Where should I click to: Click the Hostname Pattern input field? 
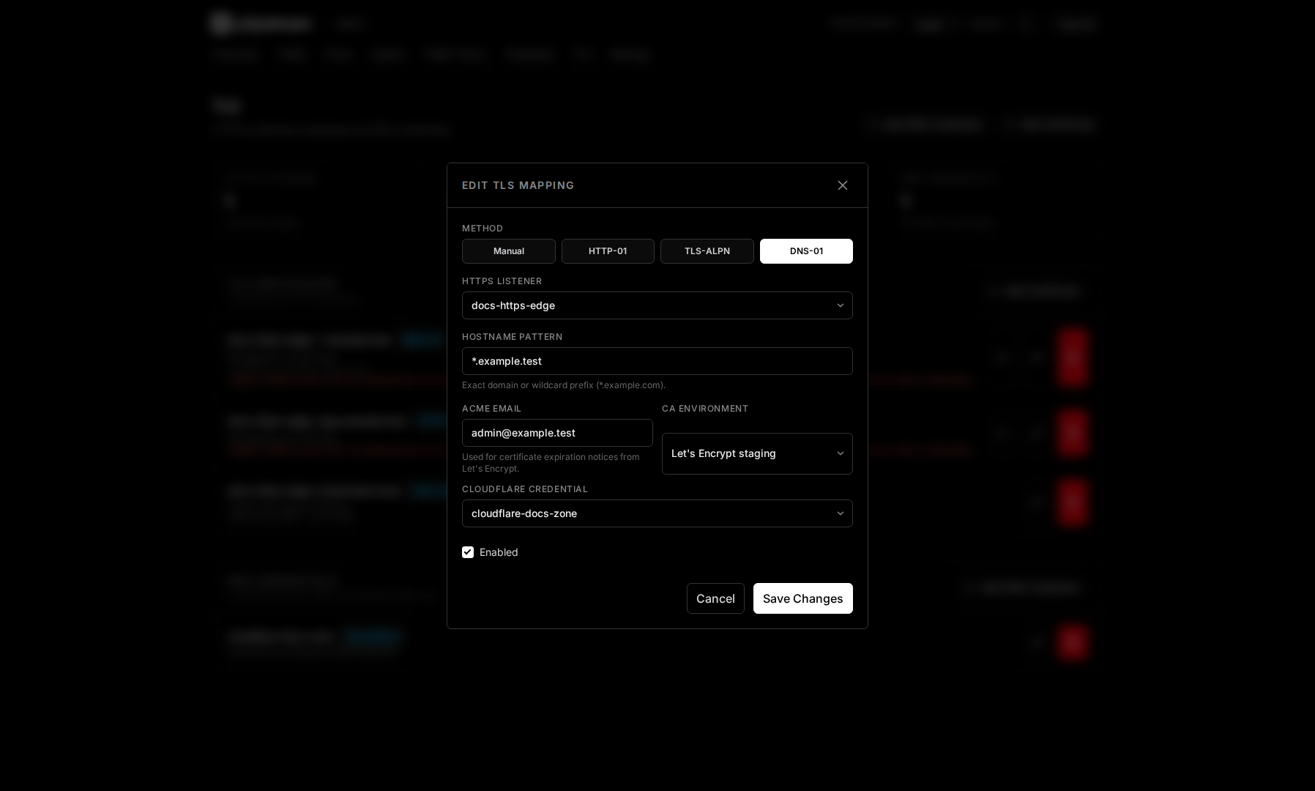point(657,361)
